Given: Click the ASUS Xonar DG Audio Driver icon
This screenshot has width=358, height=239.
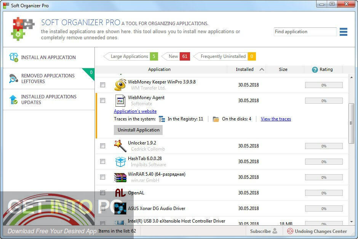Looking at the screenshot, I should (x=120, y=209).
